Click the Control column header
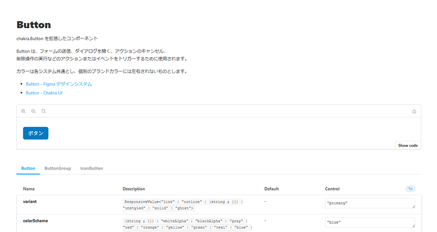Screen dimensions: 437x232 point(333,189)
